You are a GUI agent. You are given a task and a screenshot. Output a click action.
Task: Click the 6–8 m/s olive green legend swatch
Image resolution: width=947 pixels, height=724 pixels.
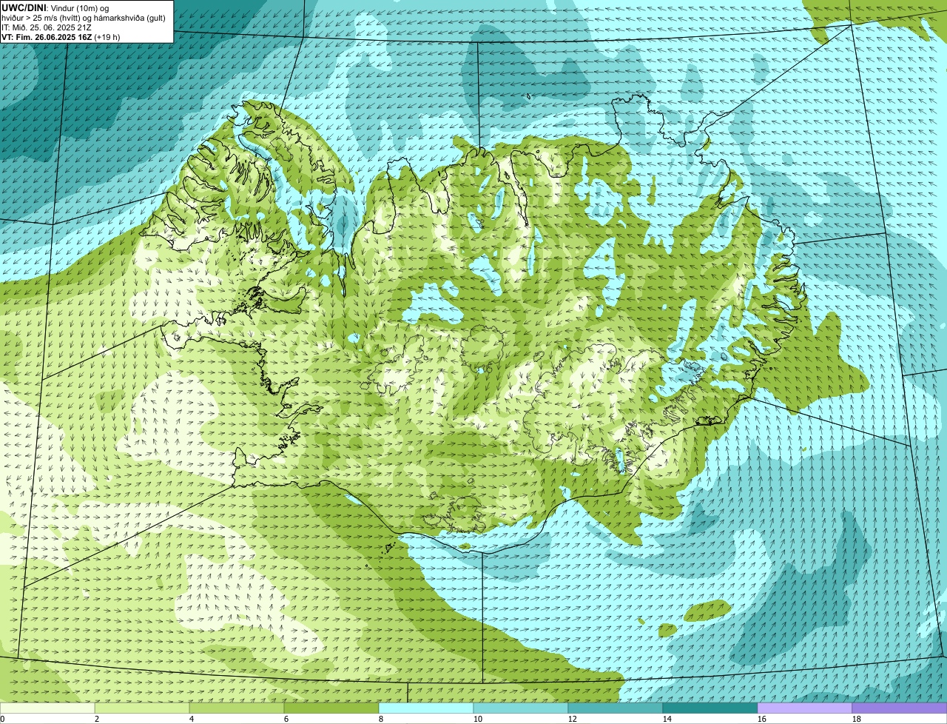click(331, 708)
